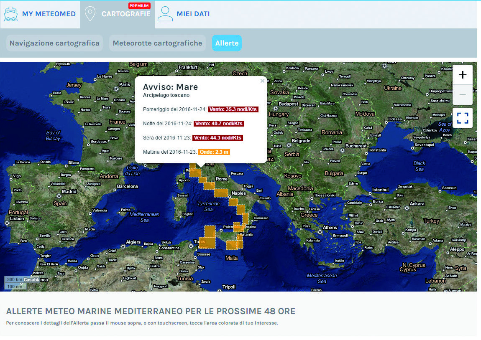This screenshot has width=481, height=340.
Task: Click the alert square south of Palermo
Action: [x=234, y=243]
